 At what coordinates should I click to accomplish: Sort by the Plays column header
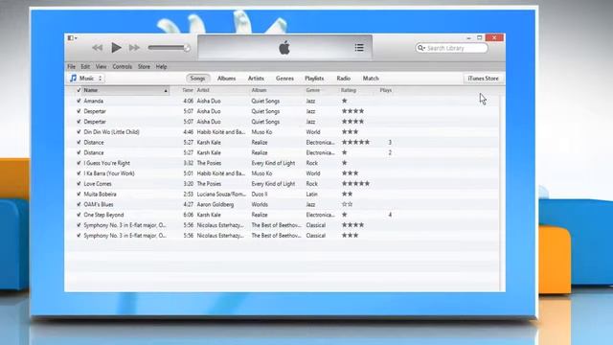click(385, 90)
